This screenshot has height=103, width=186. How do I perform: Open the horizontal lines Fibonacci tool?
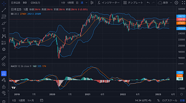pyautogui.click(x=4, y=17)
